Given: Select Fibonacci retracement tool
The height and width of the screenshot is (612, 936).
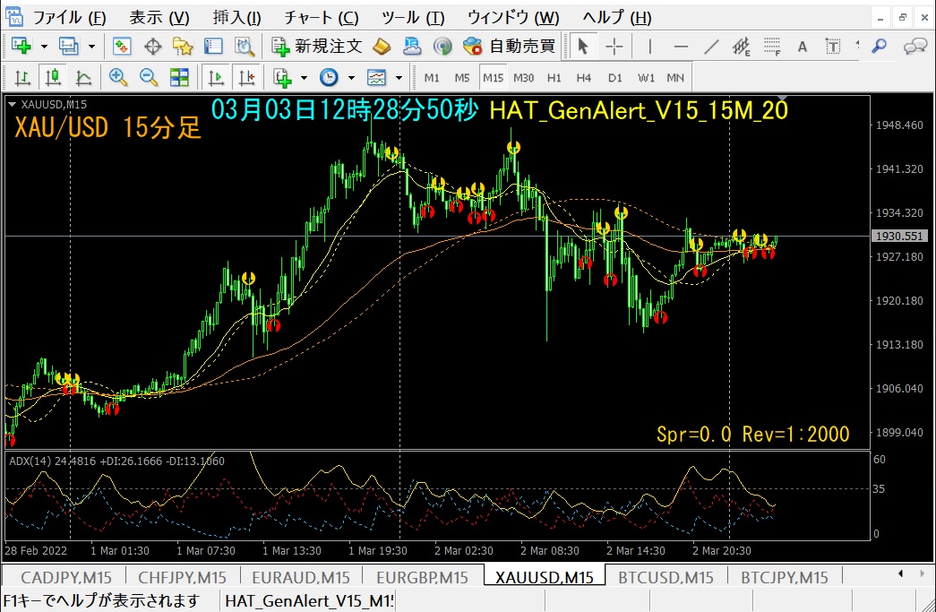Looking at the screenshot, I should [x=772, y=46].
